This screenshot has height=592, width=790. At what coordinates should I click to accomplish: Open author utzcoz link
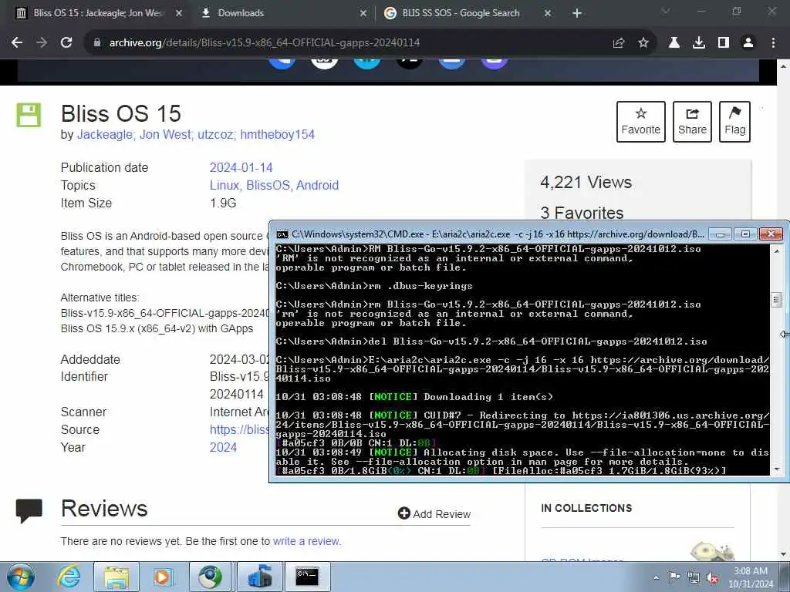[215, 134]
